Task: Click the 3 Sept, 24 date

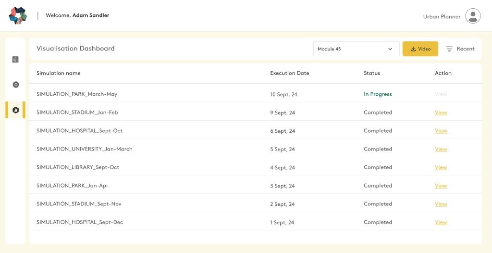Action: pos(283,186)
